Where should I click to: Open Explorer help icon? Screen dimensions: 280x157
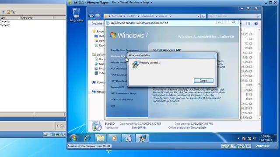tap(256, 24)
